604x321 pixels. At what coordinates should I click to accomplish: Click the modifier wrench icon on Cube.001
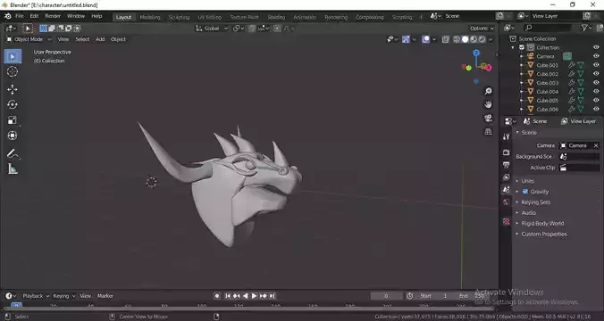(x=572, y=65)
